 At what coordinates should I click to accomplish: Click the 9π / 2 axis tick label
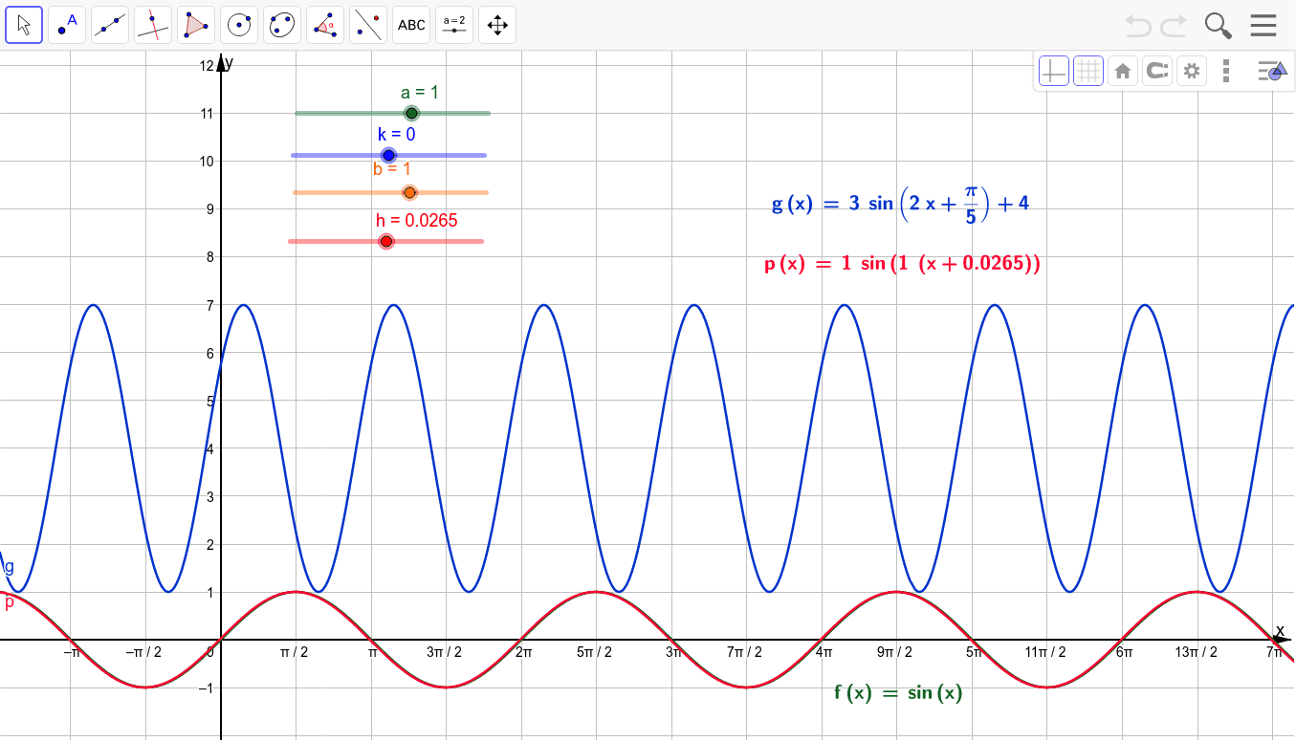point(895,652)
